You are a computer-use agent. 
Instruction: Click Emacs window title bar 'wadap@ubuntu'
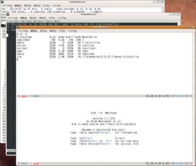(89, 14)
